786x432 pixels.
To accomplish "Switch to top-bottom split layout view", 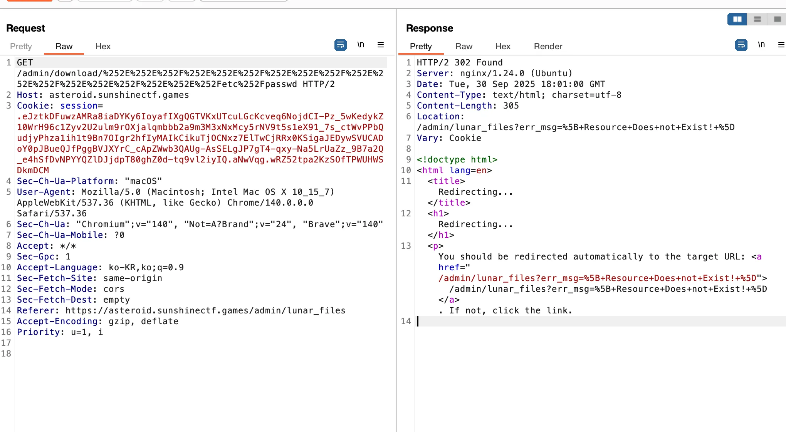I will click(x=757, y=19).
